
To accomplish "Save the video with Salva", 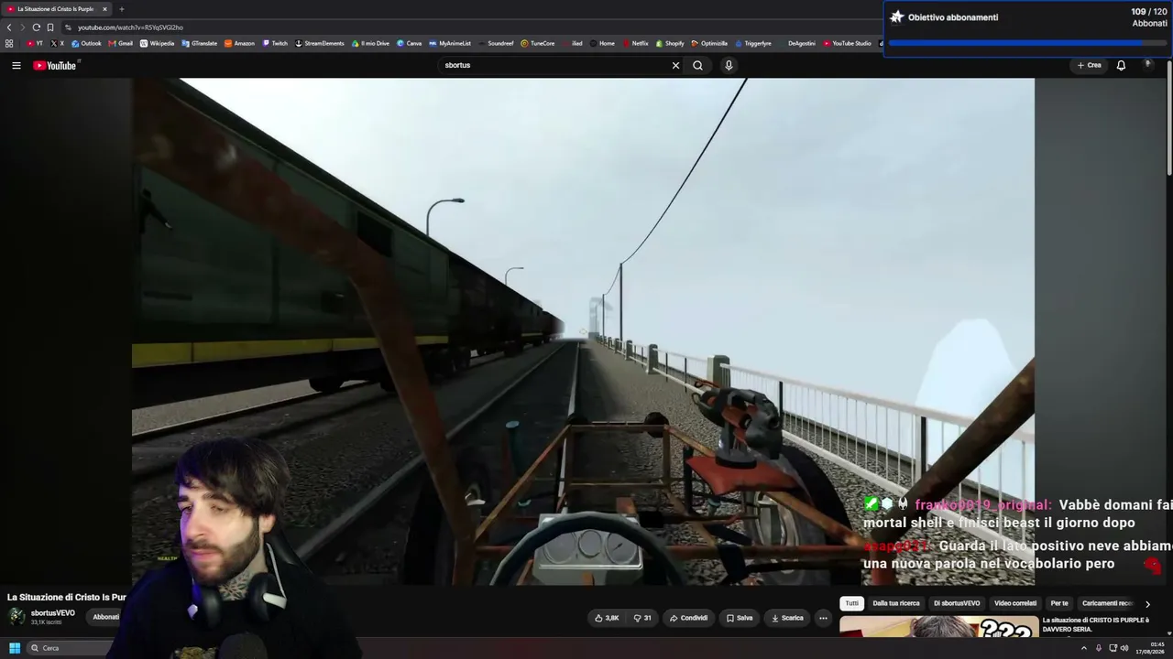I will 740,618.
